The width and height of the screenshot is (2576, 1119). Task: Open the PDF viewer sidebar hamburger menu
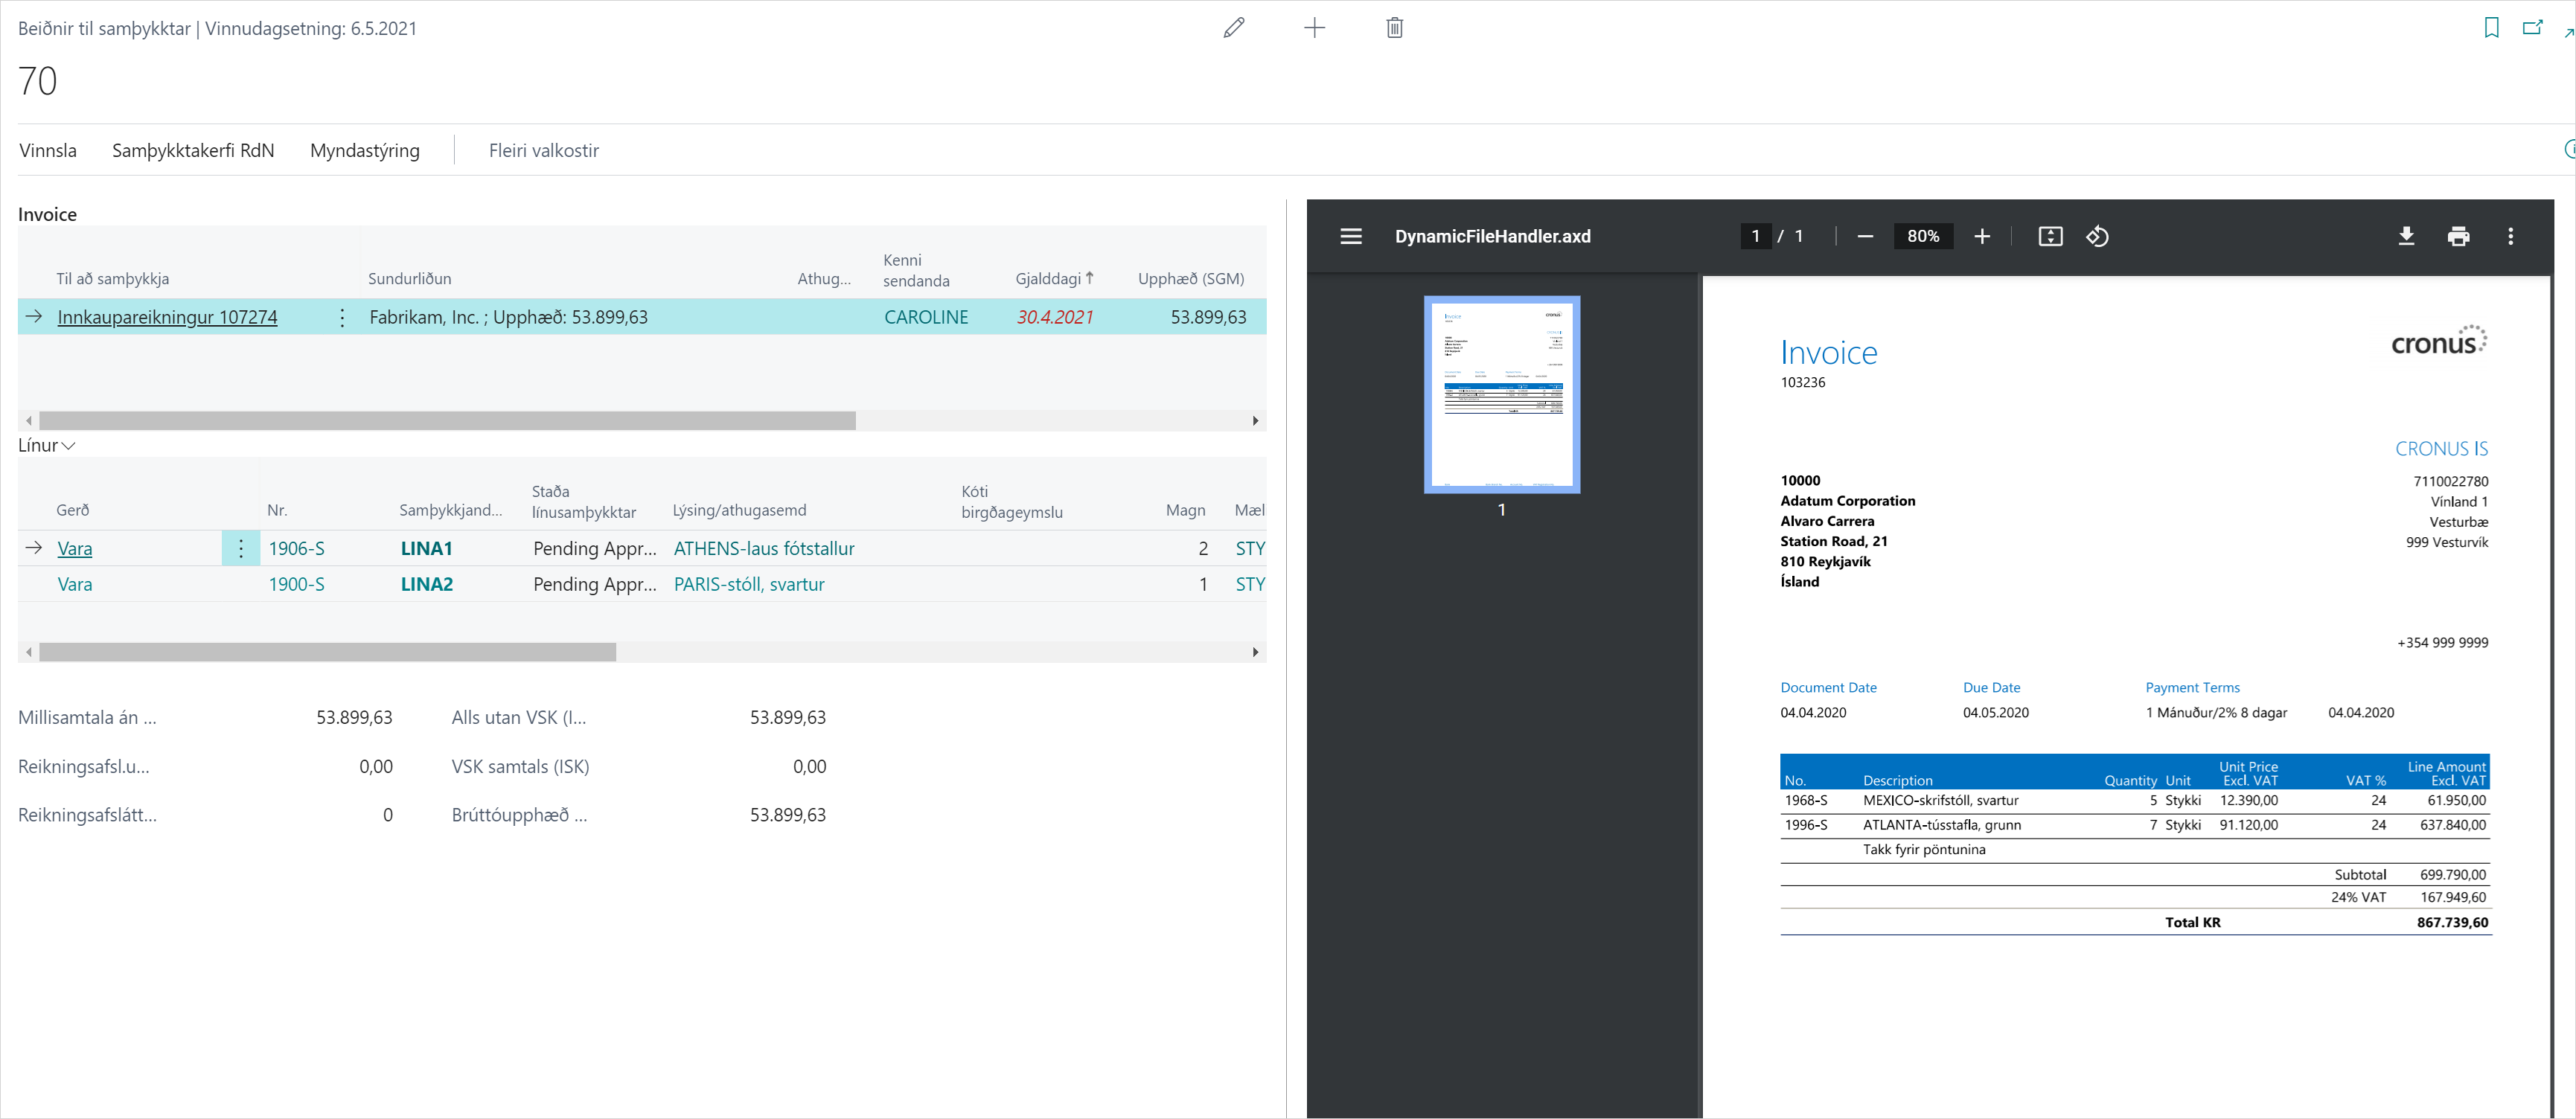pos(1350,236)
